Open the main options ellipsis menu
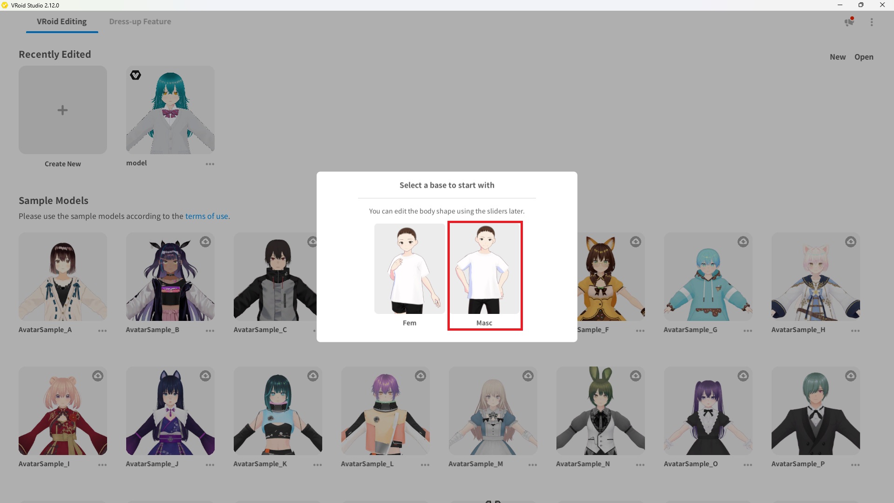Screen dimensions: 894x503 872,22
